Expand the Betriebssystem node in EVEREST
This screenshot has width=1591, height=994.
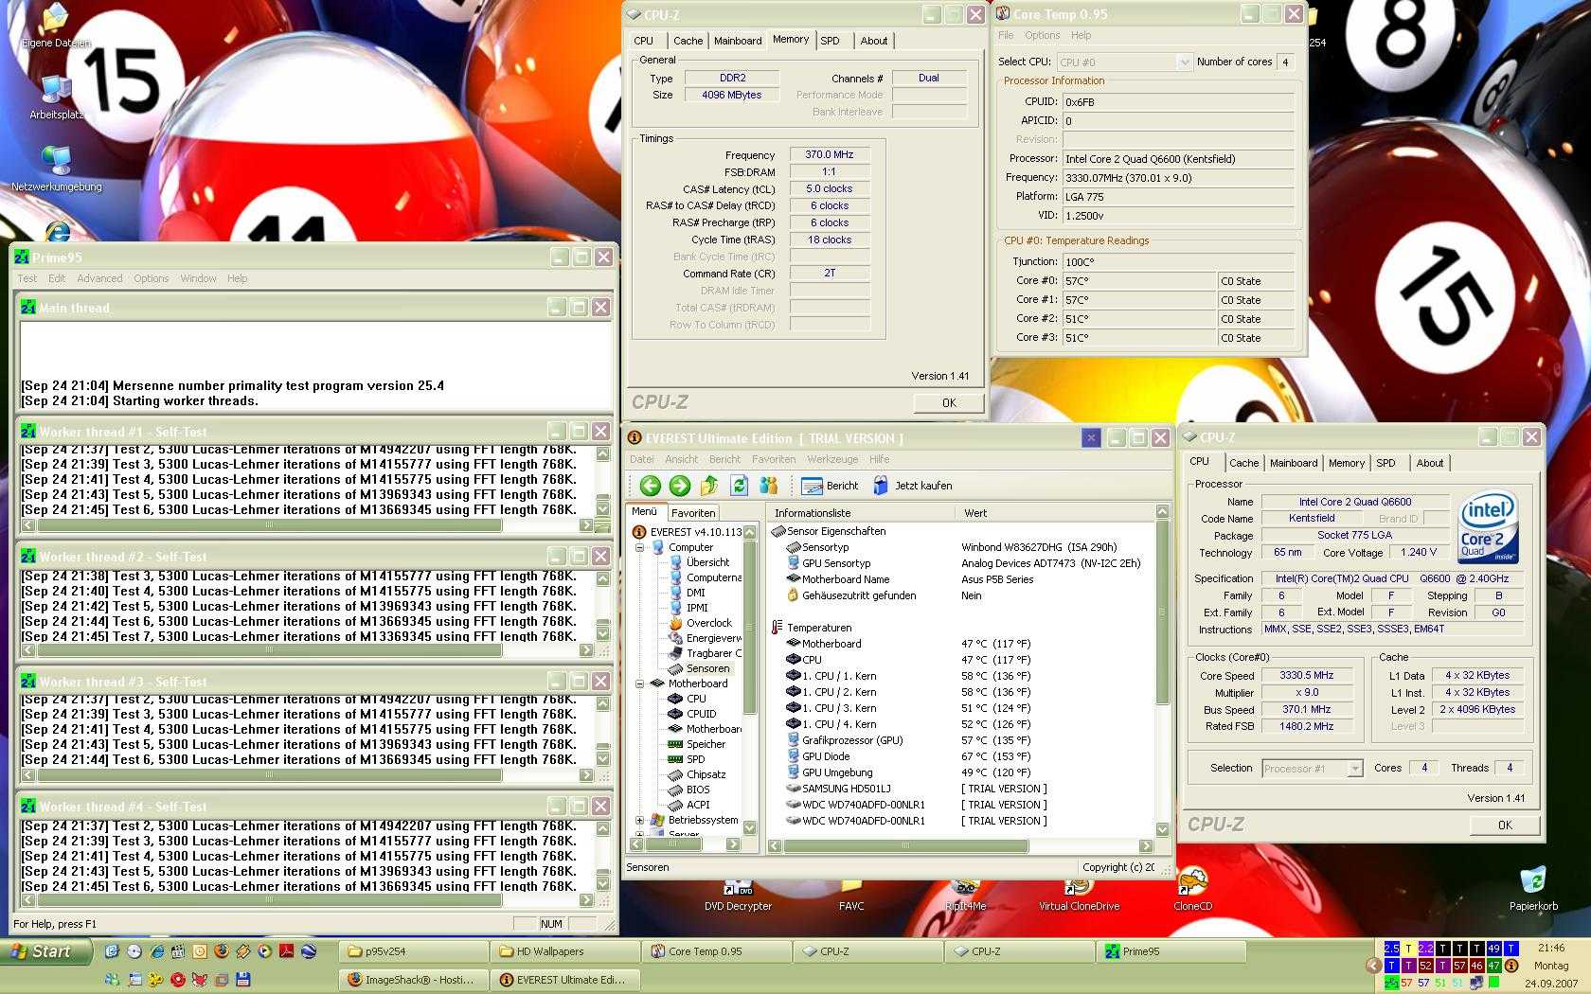pos(640,820)
